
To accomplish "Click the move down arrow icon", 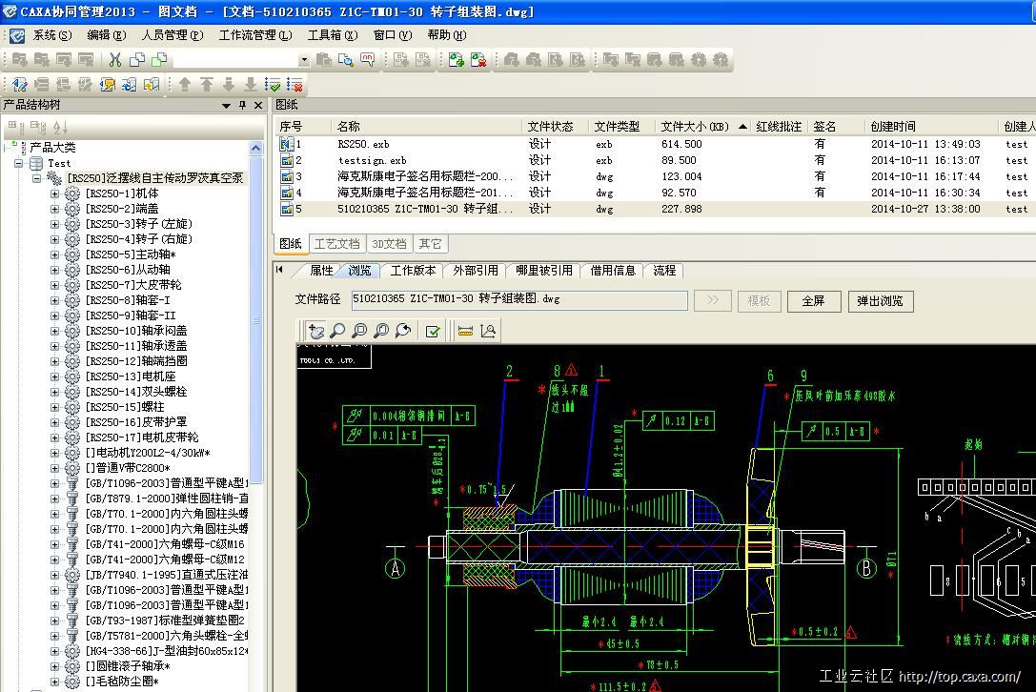I will [x=229, y=85].
